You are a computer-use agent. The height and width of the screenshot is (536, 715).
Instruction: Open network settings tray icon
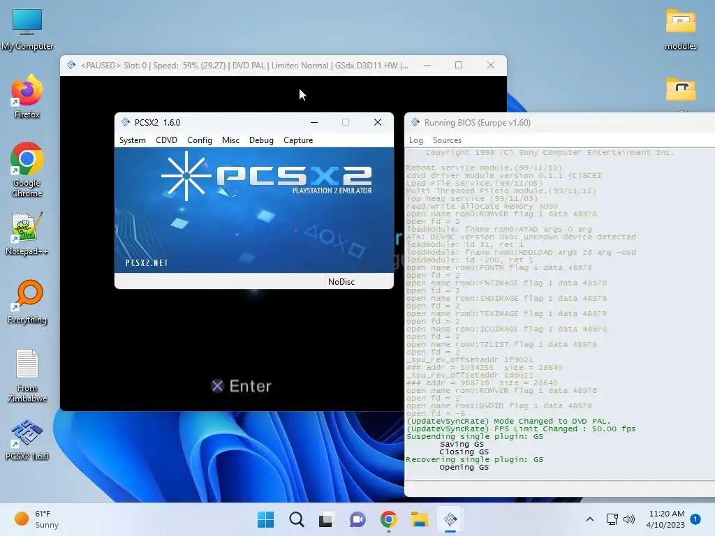pyautogui.click(x=612, y=519)
